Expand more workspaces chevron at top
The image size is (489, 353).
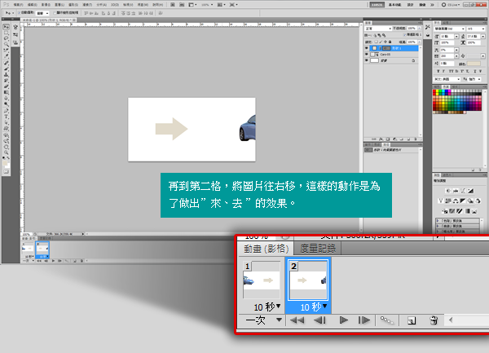click(432, 5)
